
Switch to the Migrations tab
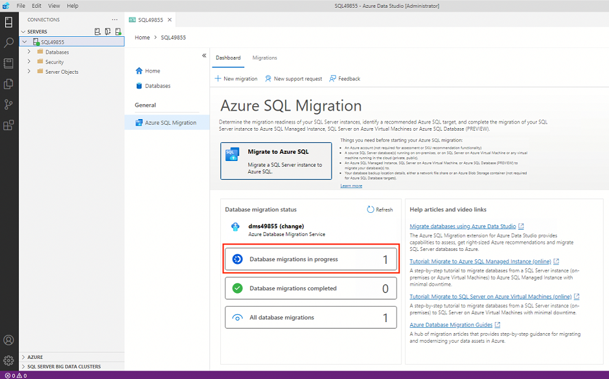tap(264, 58)
